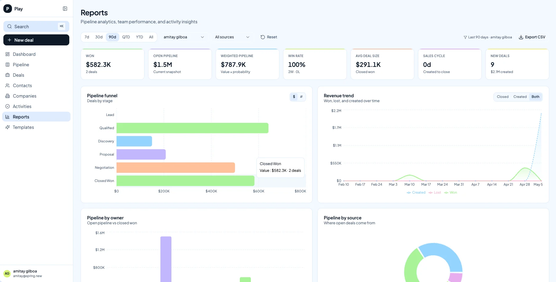Select the All time range
The image size is (556, 282).
(151, 37)
